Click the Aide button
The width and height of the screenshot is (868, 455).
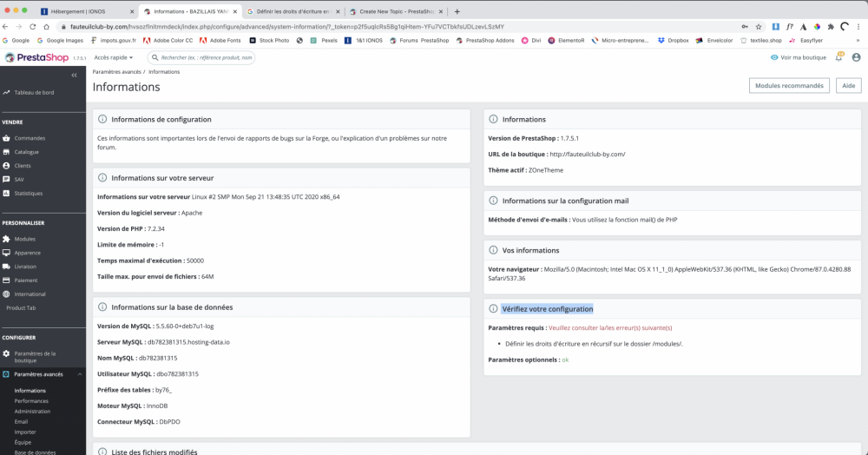[849, 86]
